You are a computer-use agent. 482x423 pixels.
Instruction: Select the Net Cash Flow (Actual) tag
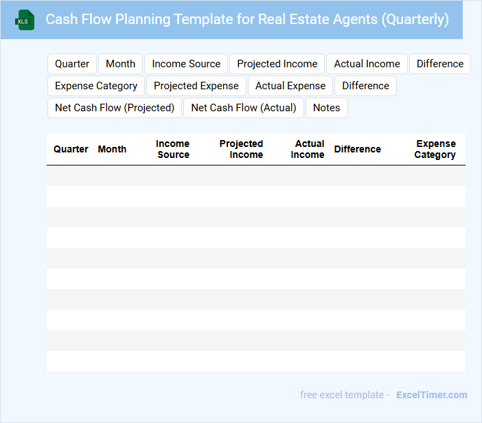click(244, 108)
